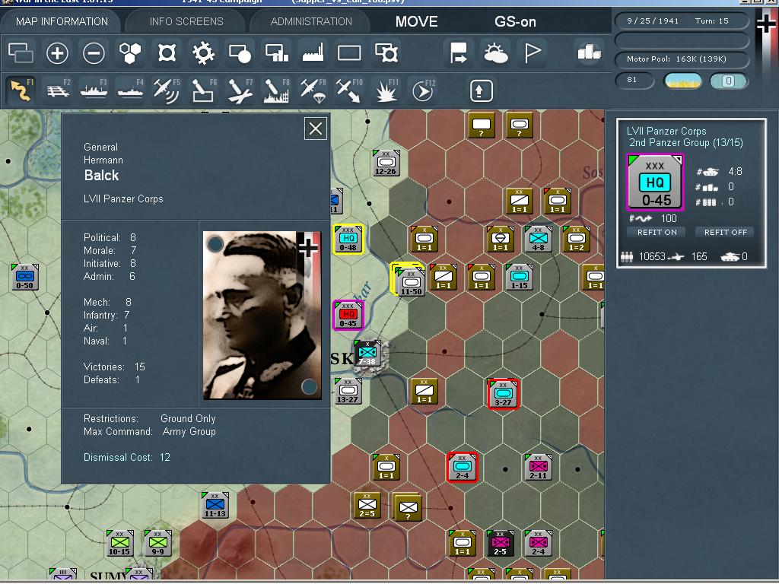The height and width of the screenshot is (584, 779).
Task: Select the 12-26 armored unit counter
Action: [x=386, y=163]
